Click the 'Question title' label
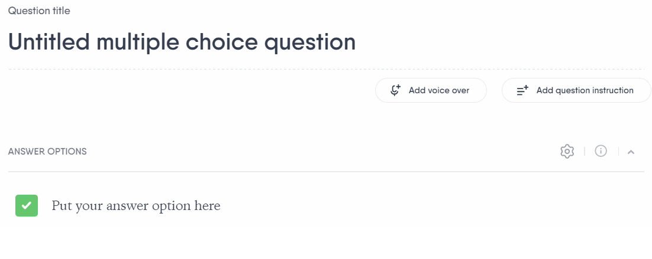This screenshot has height=259, width=652. click(39, 11)
